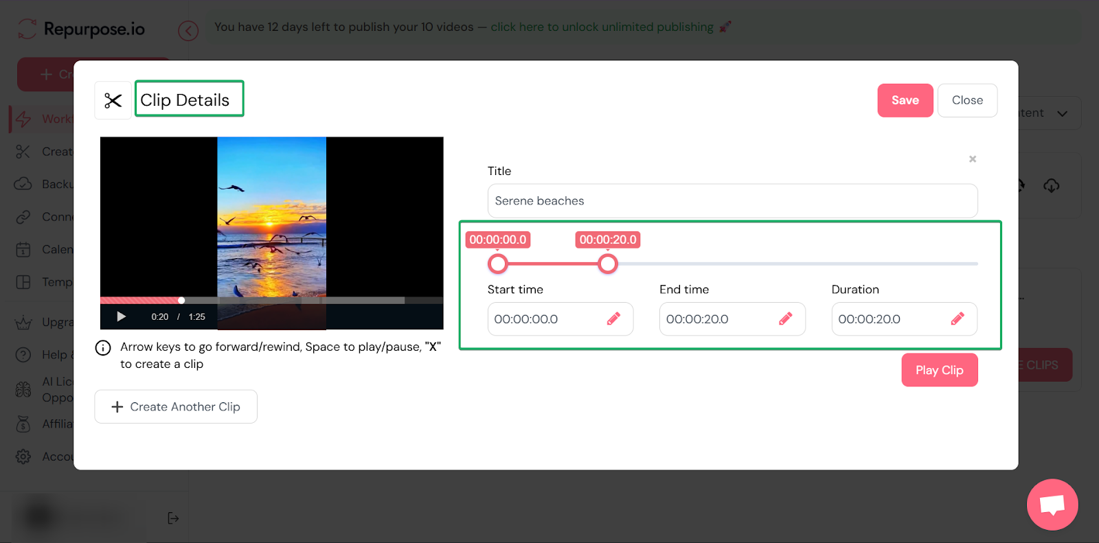This screenshot has width=1099, height=543.
Task: Open the Upgrade crown sidebar icon
Action: (23, 322)
